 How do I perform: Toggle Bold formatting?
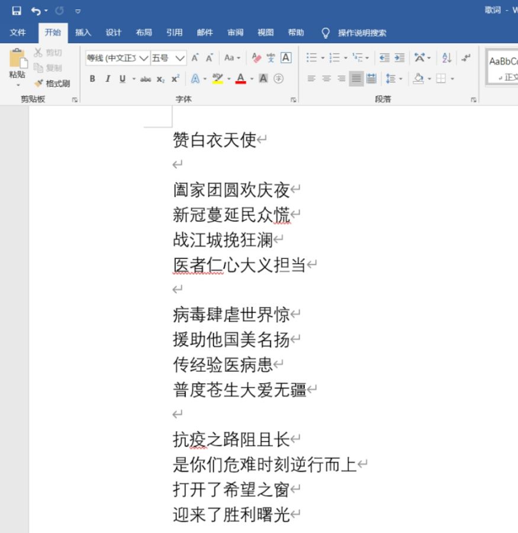pos(92,79)
